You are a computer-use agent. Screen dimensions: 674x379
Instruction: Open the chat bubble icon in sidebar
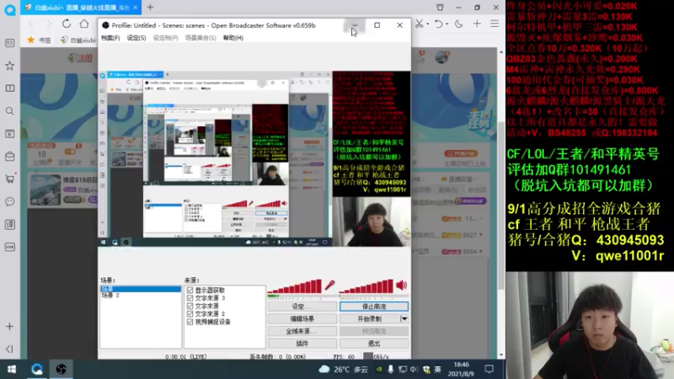(9, 201)
